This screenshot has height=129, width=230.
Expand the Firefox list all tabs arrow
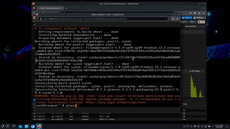[204, 8]
